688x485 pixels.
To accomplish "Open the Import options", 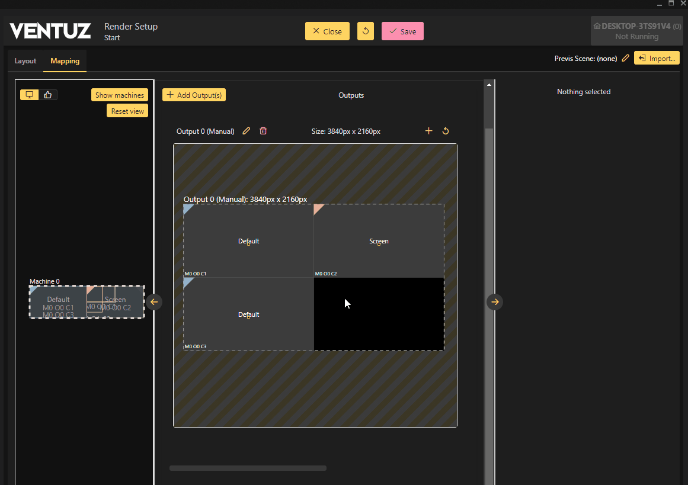I will [x=657, y=58].
